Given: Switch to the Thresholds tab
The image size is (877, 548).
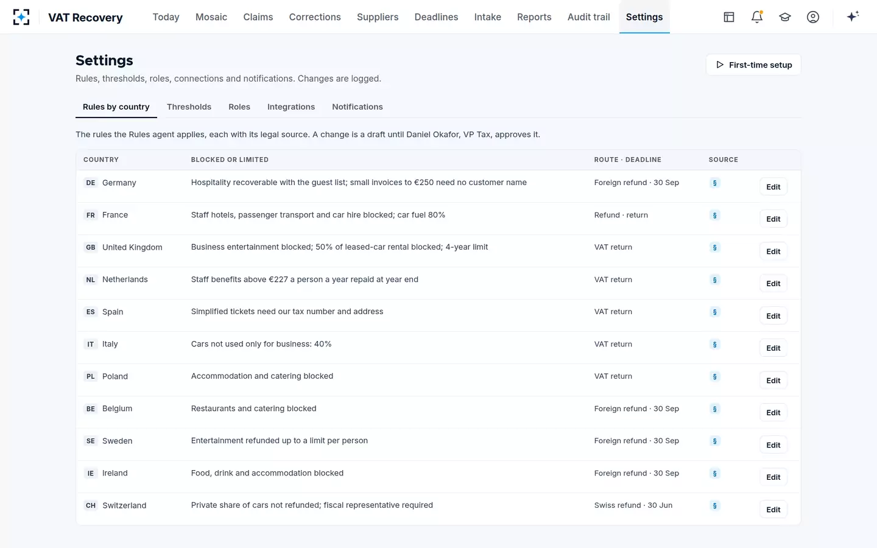Looking at the screenshot, I should click(189, 107).
